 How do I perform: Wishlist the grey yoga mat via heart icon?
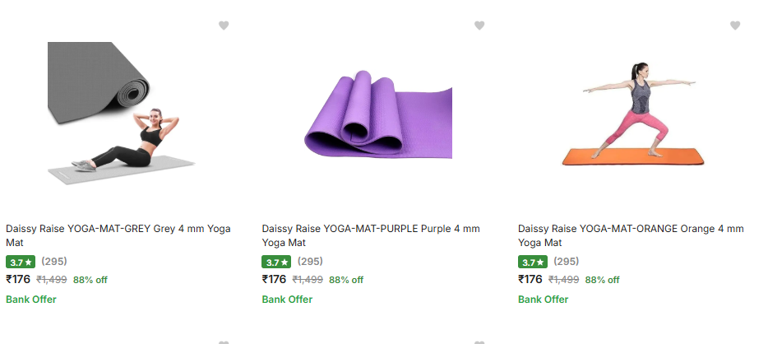click(x=224, y=26)
